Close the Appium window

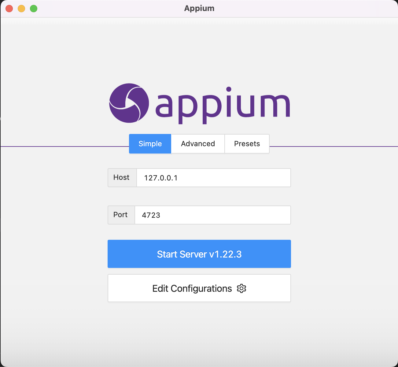(9, 8)
